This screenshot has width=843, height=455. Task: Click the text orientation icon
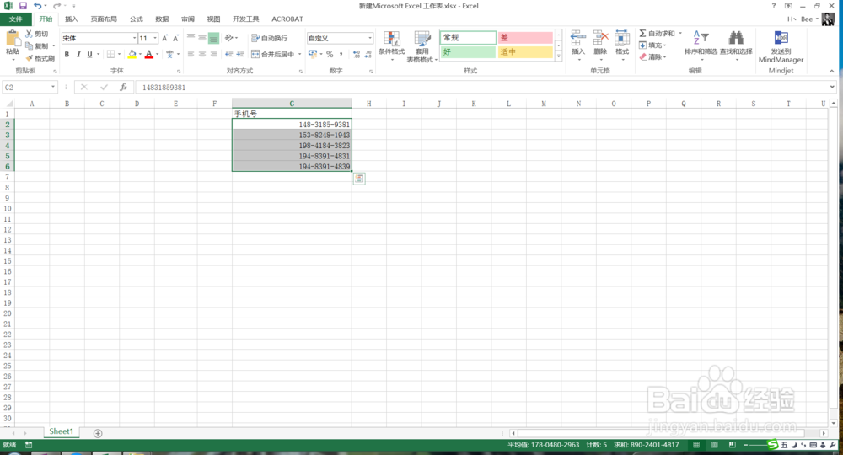(x=229, y=38)
